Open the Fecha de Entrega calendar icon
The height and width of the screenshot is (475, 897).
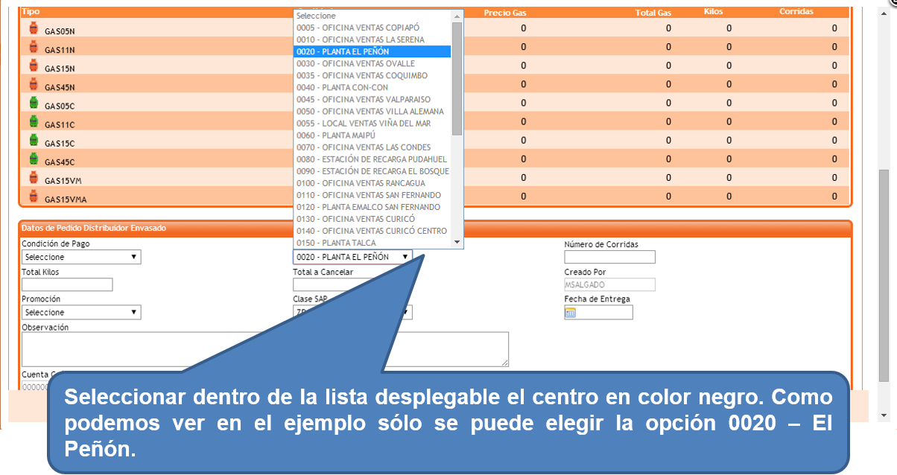tap(571, 313)
